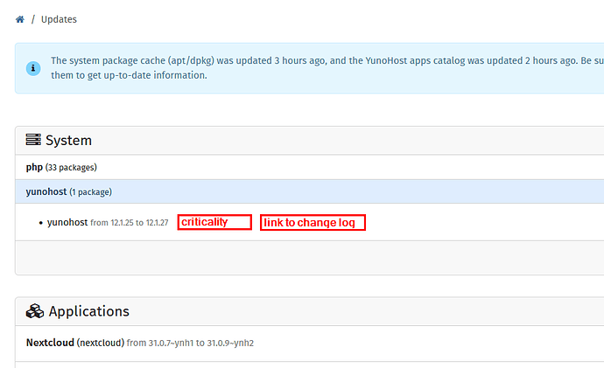Open the Updates breadcrumb item

pos(59,19)
